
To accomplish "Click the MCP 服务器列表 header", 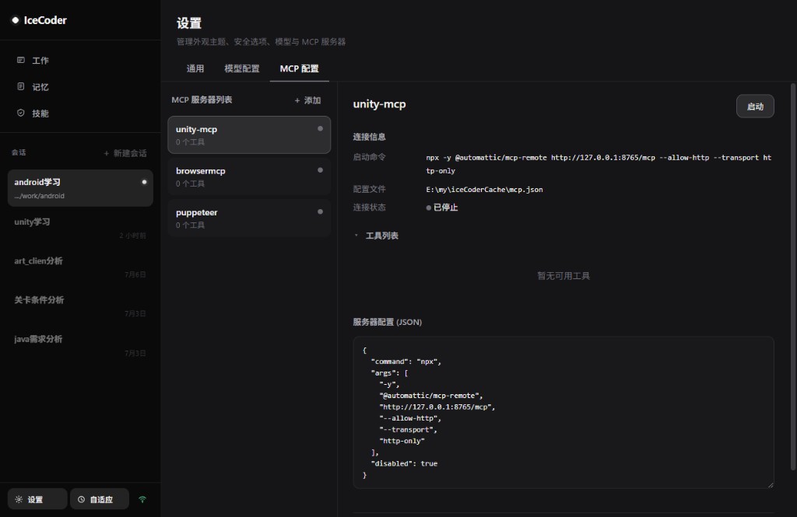I will [202, 100].
